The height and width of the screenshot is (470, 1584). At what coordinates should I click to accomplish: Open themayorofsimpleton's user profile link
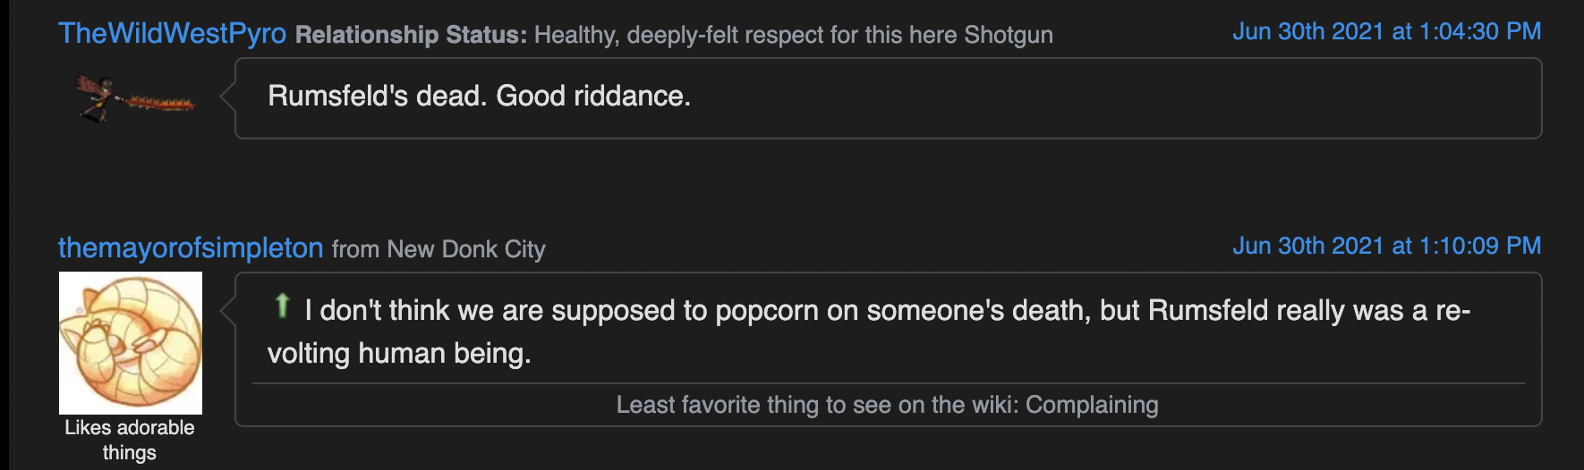pos(191,248)
